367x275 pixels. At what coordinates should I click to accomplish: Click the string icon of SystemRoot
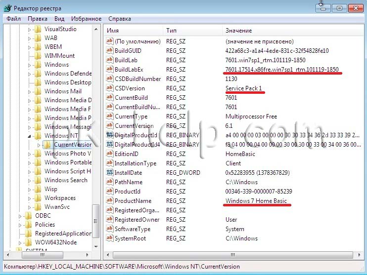coord(109,238)
